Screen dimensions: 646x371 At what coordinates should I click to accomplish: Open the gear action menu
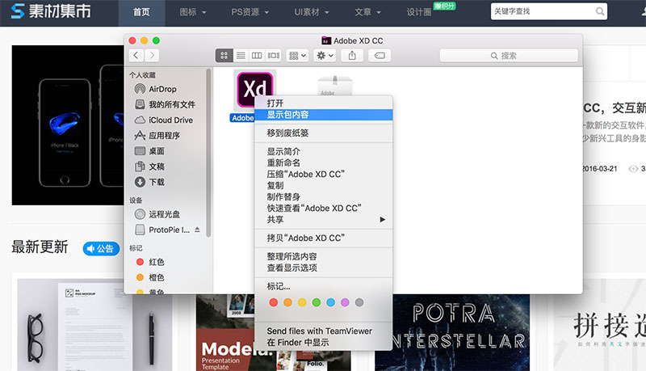325,55
